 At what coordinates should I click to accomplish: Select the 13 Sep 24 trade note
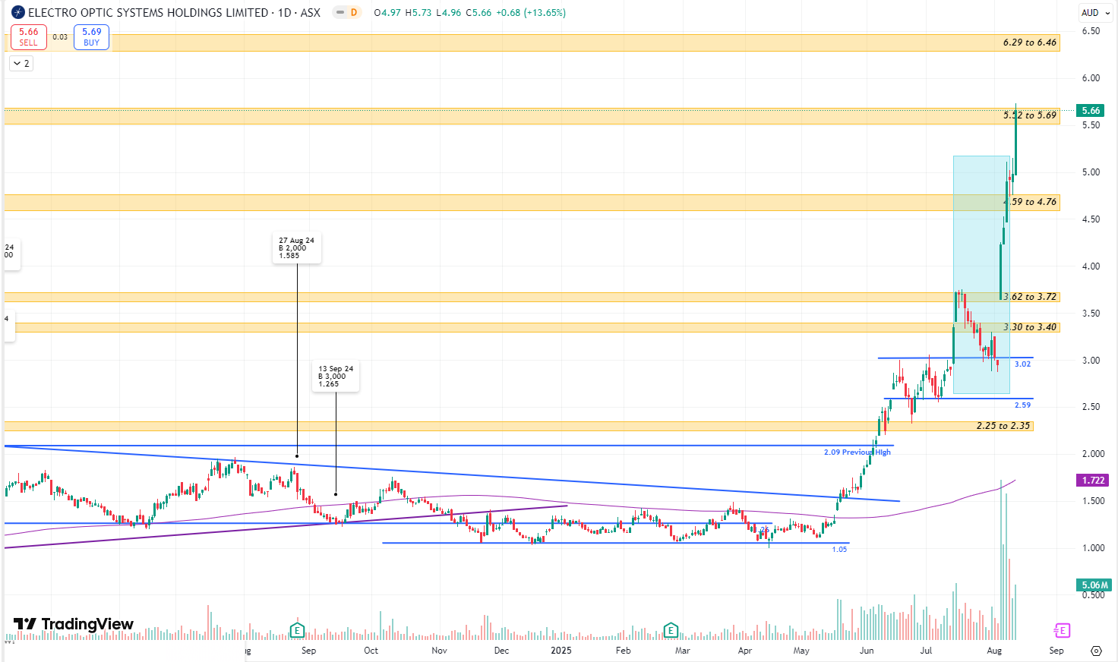336,377
